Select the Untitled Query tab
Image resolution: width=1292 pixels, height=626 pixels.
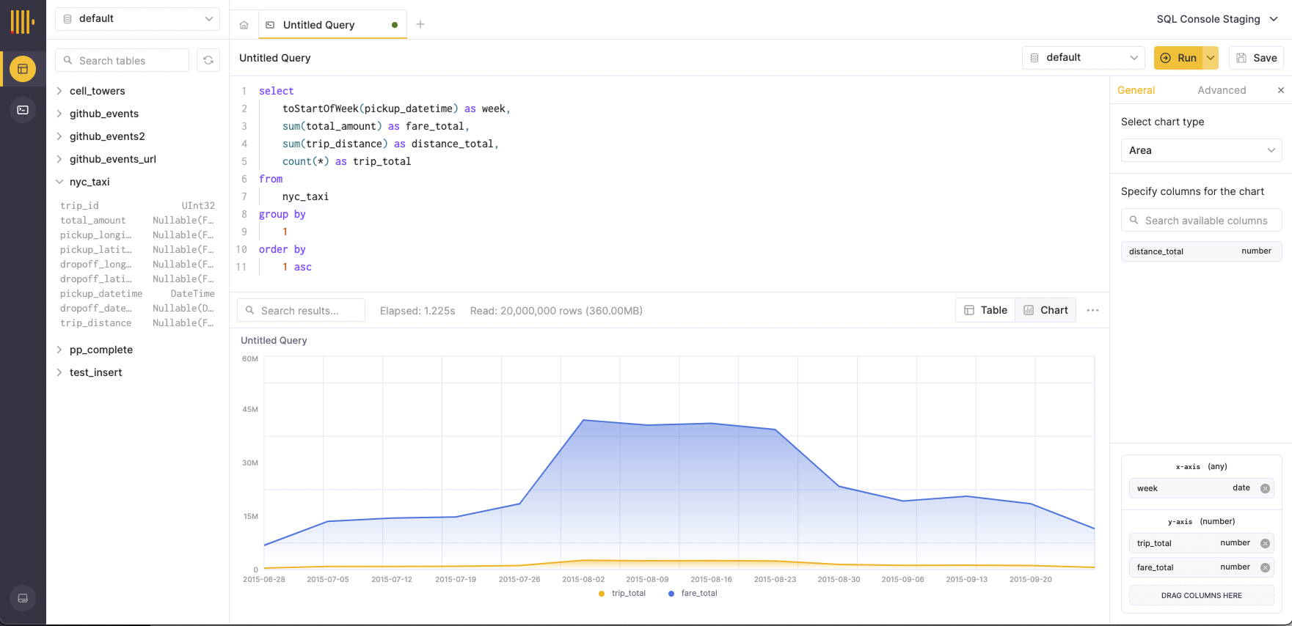point(319,25)
